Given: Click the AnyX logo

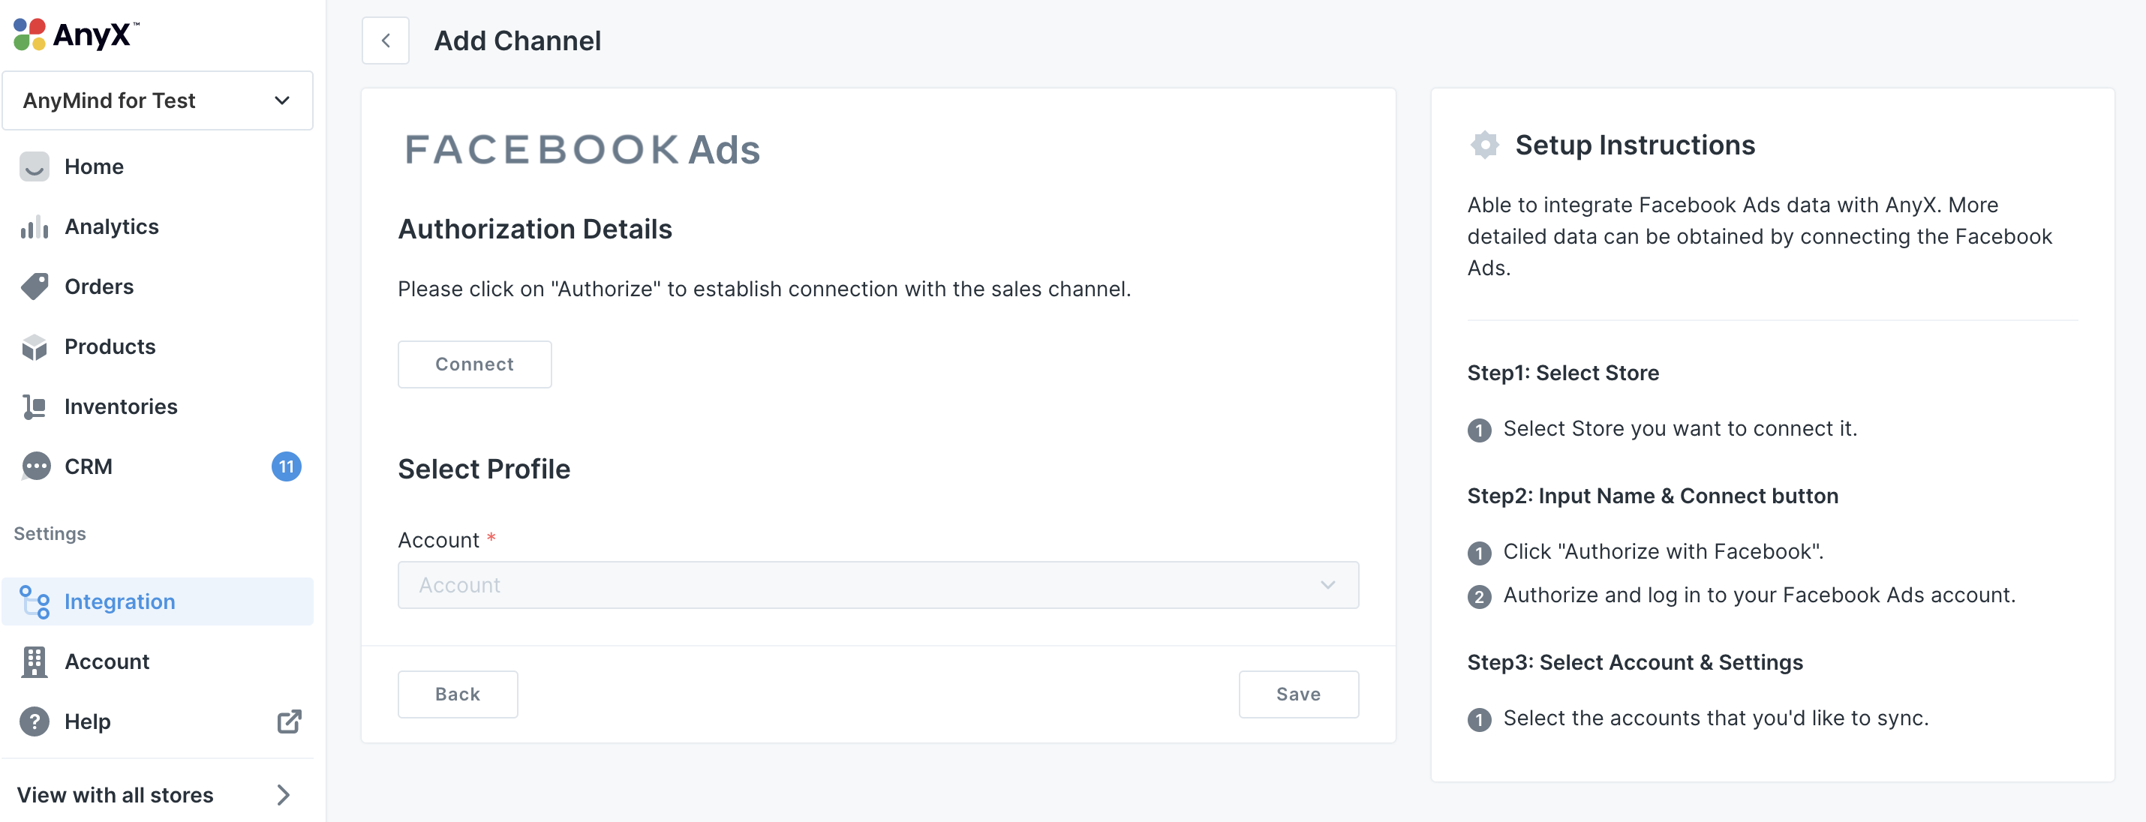Looking at the screenshot, I should click(x=76, y=34).
